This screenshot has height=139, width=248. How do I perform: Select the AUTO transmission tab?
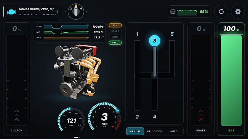tap(174, 131)
